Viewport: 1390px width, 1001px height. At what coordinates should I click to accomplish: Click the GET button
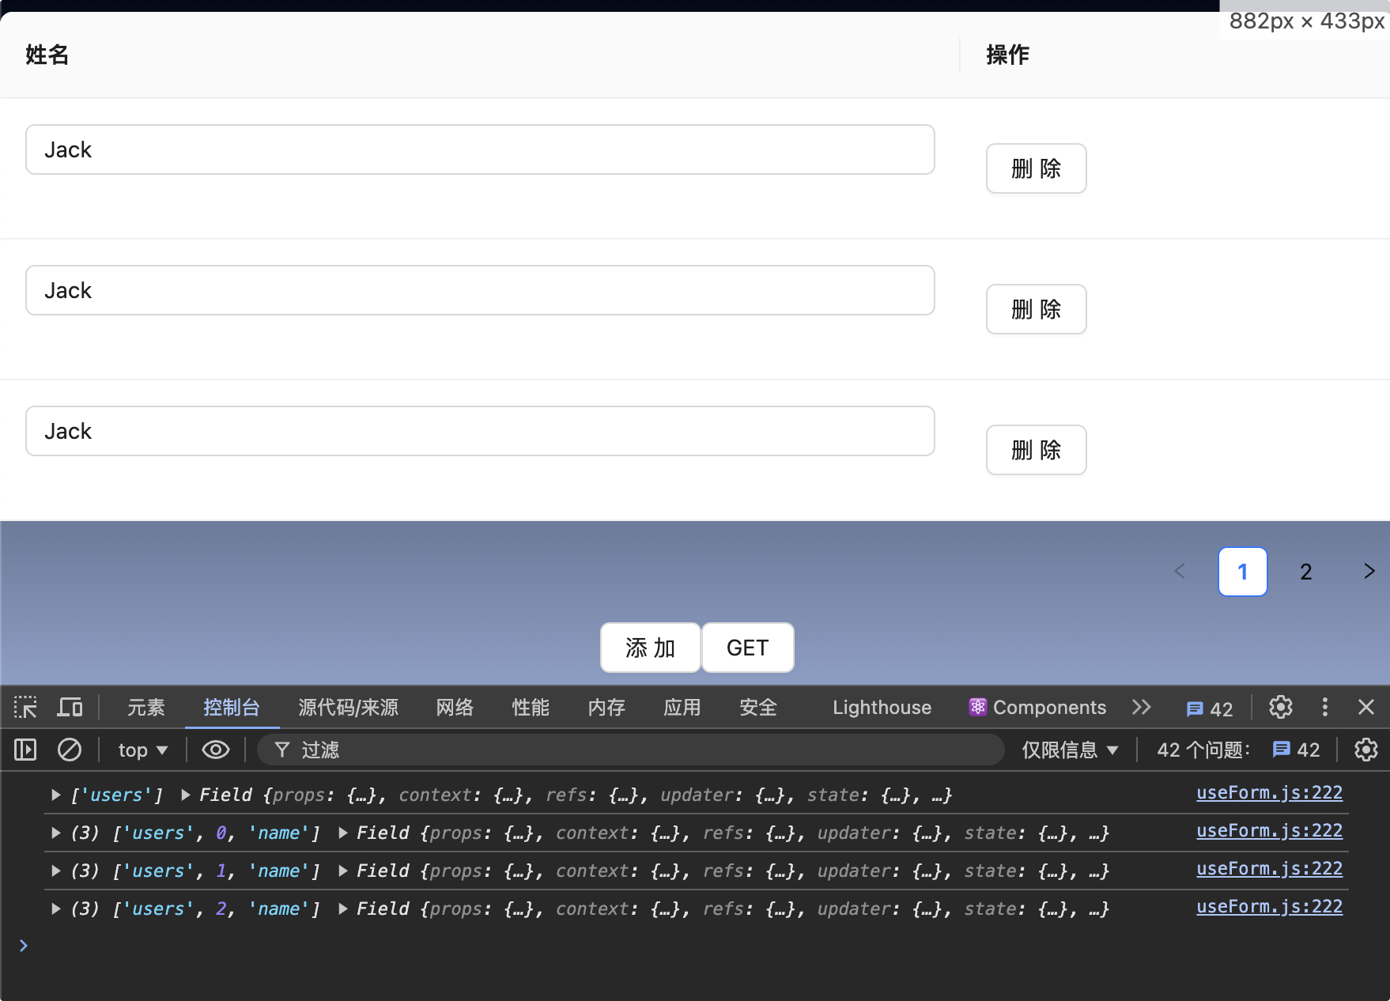tap(747, 648)
